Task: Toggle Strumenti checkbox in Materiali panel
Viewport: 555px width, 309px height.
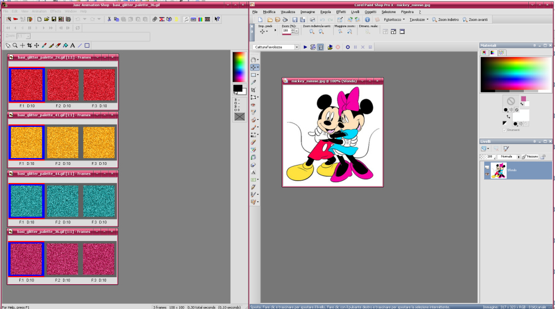Action: pos(504,130)
